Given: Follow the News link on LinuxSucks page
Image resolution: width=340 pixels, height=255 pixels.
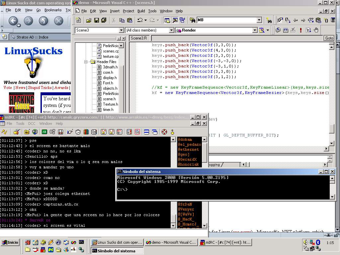Looking at the screenshot, I should [20, 88].
